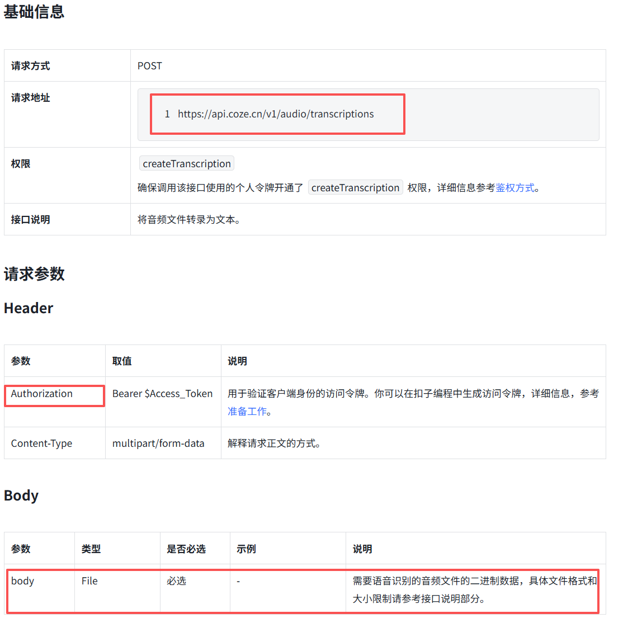Click the Header subsection heading

coord(29,308)
